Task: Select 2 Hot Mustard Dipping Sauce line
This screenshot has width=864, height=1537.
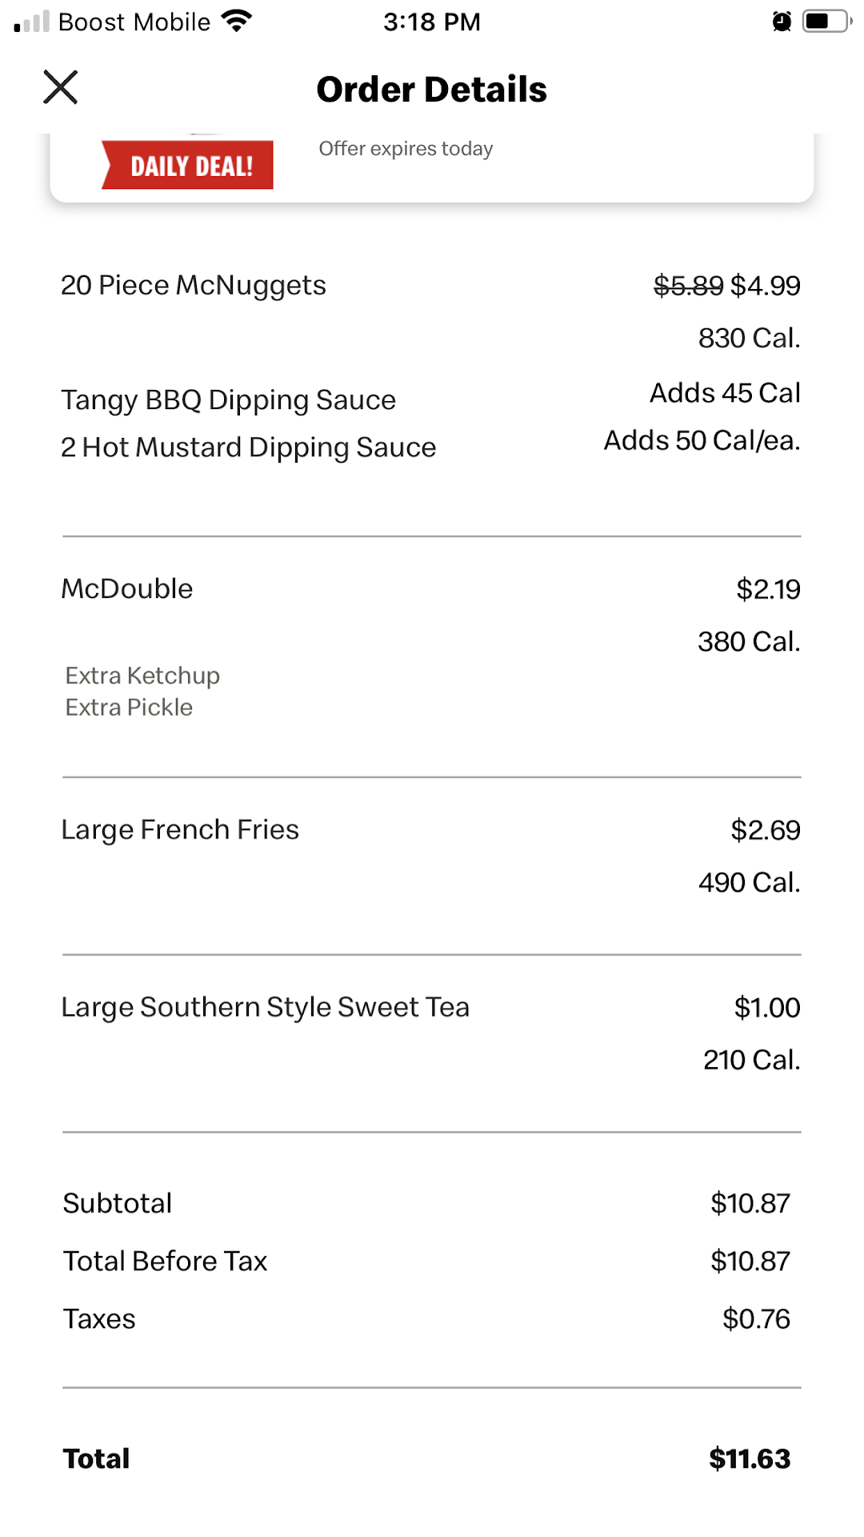Action: click(249, 447)
